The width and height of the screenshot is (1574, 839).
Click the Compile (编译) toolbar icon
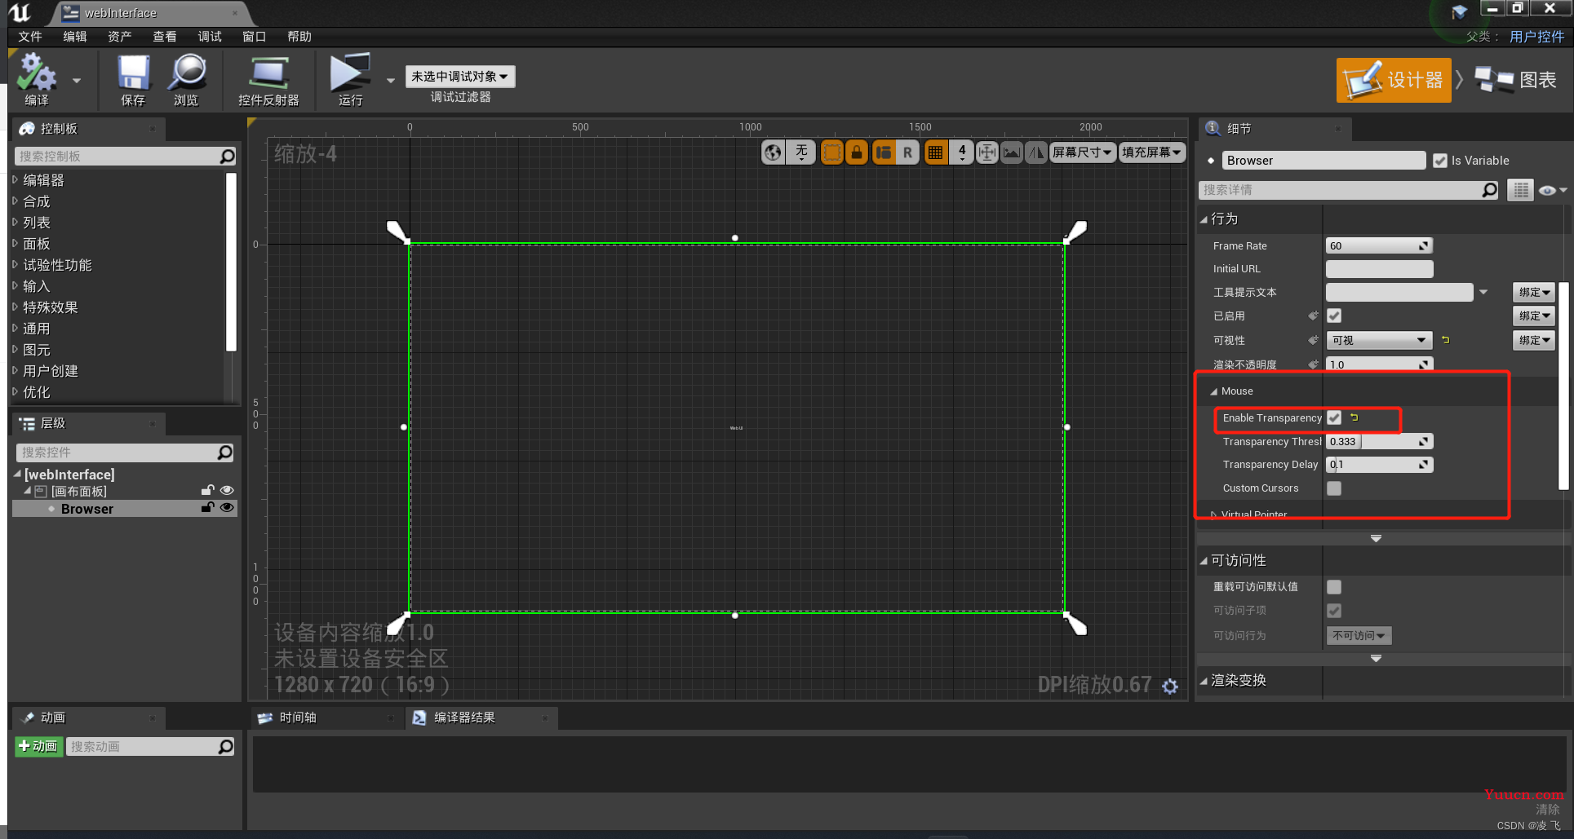coord(37,73)
